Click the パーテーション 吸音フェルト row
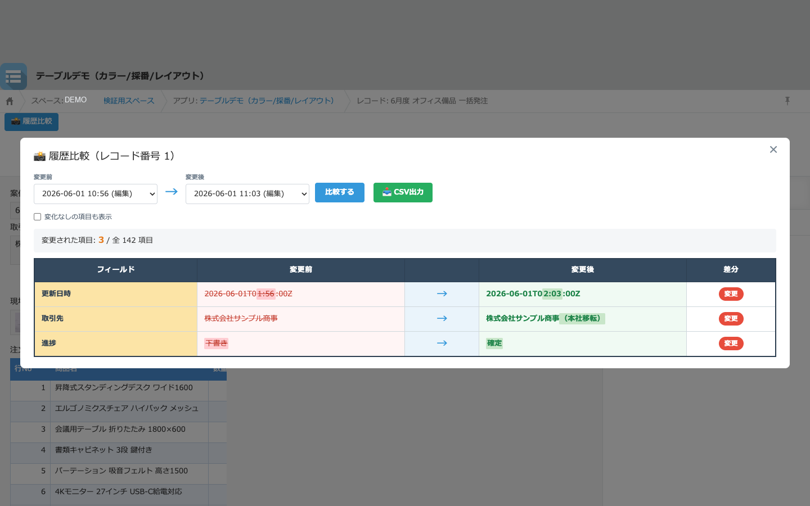 coord(118,474)
